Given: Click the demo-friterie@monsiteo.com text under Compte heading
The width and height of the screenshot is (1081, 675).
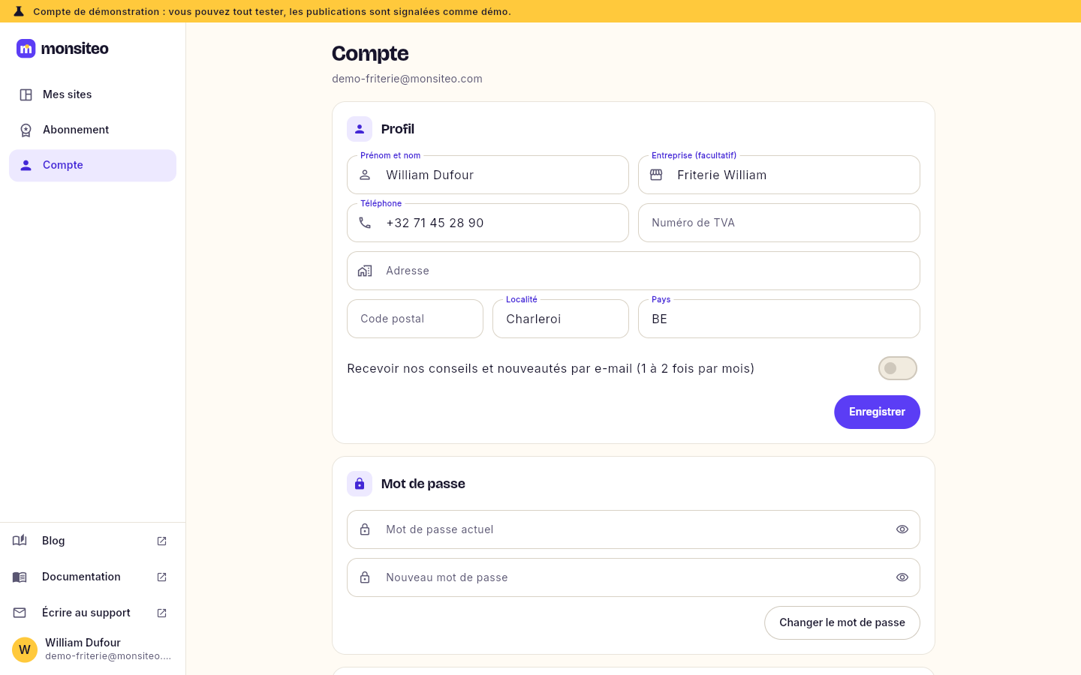Looking at the screenshot, I should pyautogui.click(x=407, y=79).
